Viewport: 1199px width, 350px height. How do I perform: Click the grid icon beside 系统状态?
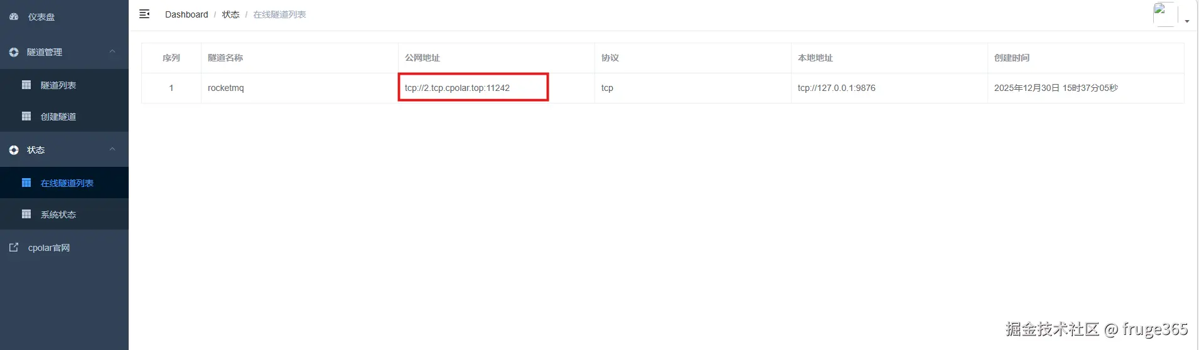[x=26, y=214]
